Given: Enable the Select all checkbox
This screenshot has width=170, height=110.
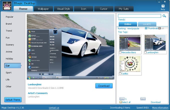Looking at the screenshot, I should coord(120,102).
